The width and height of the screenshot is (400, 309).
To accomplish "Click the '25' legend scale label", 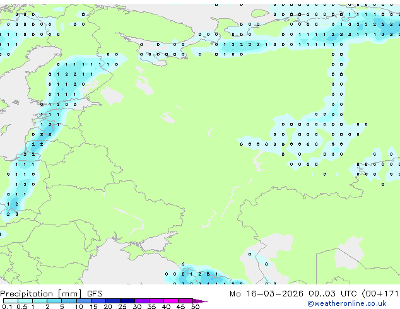I will [122, 306].
